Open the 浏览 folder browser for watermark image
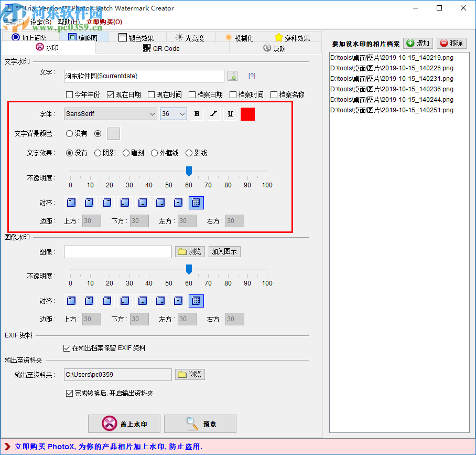 point(190,251)
